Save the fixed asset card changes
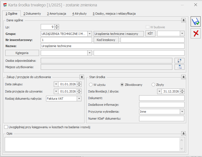202x157 pixels. 196,22
